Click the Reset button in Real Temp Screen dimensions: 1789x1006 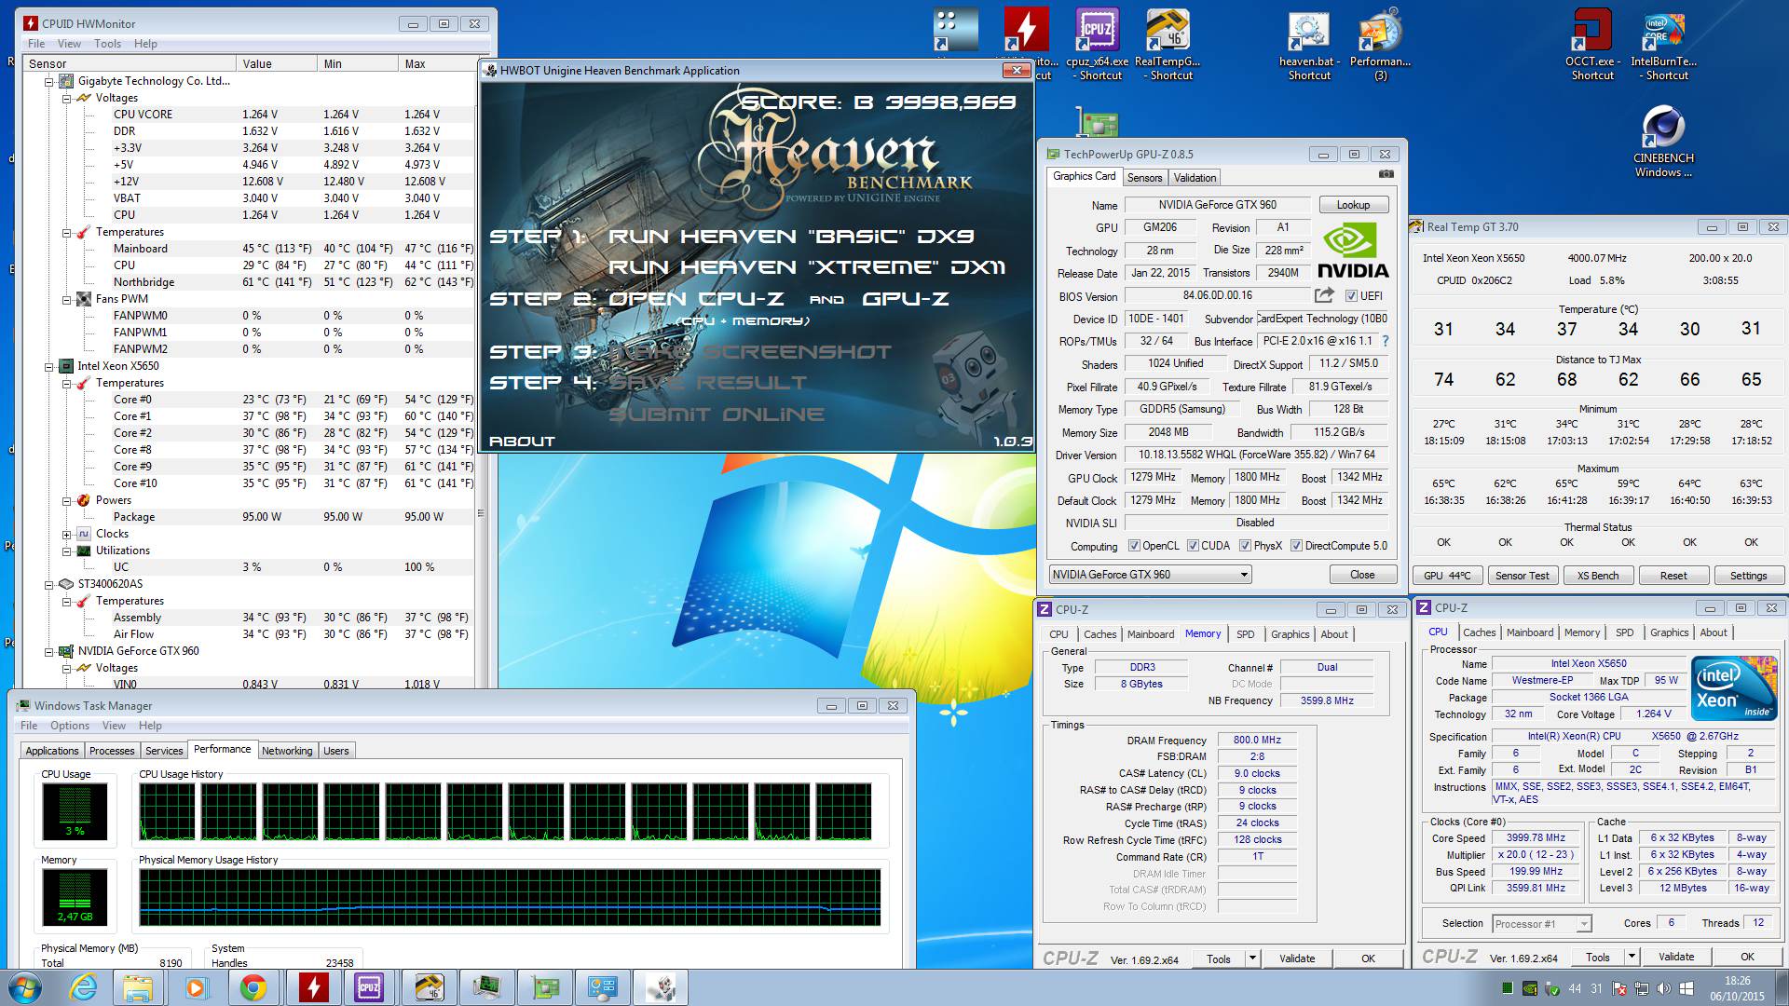[x=1673, y=576]
